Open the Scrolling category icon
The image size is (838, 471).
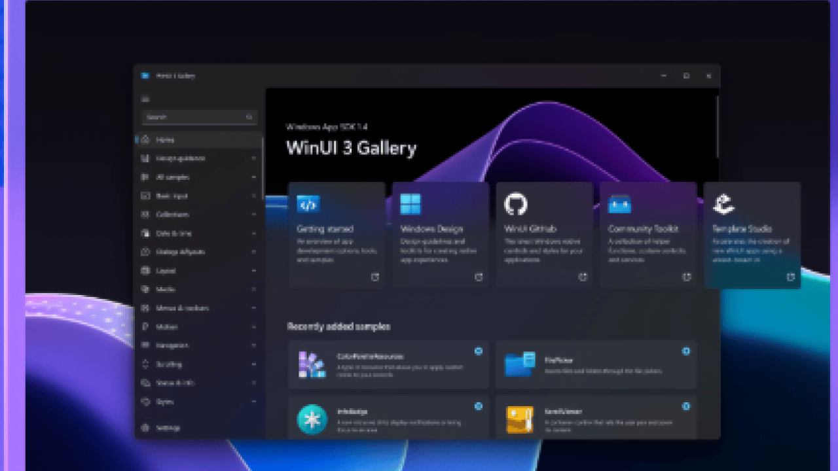tap(145, 364)
